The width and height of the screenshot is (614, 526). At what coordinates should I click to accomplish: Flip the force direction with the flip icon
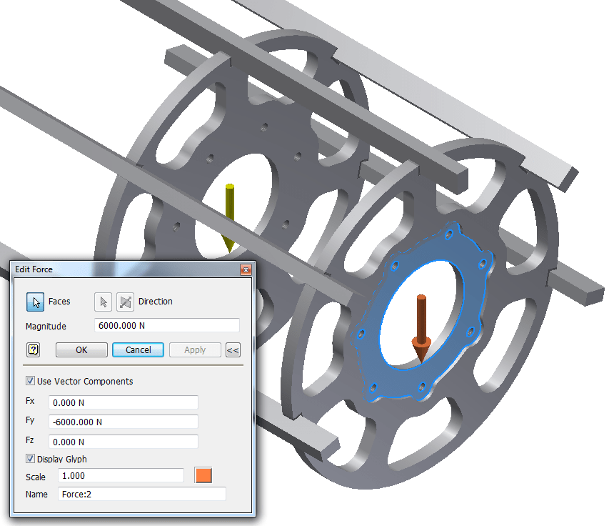[124, 302]
